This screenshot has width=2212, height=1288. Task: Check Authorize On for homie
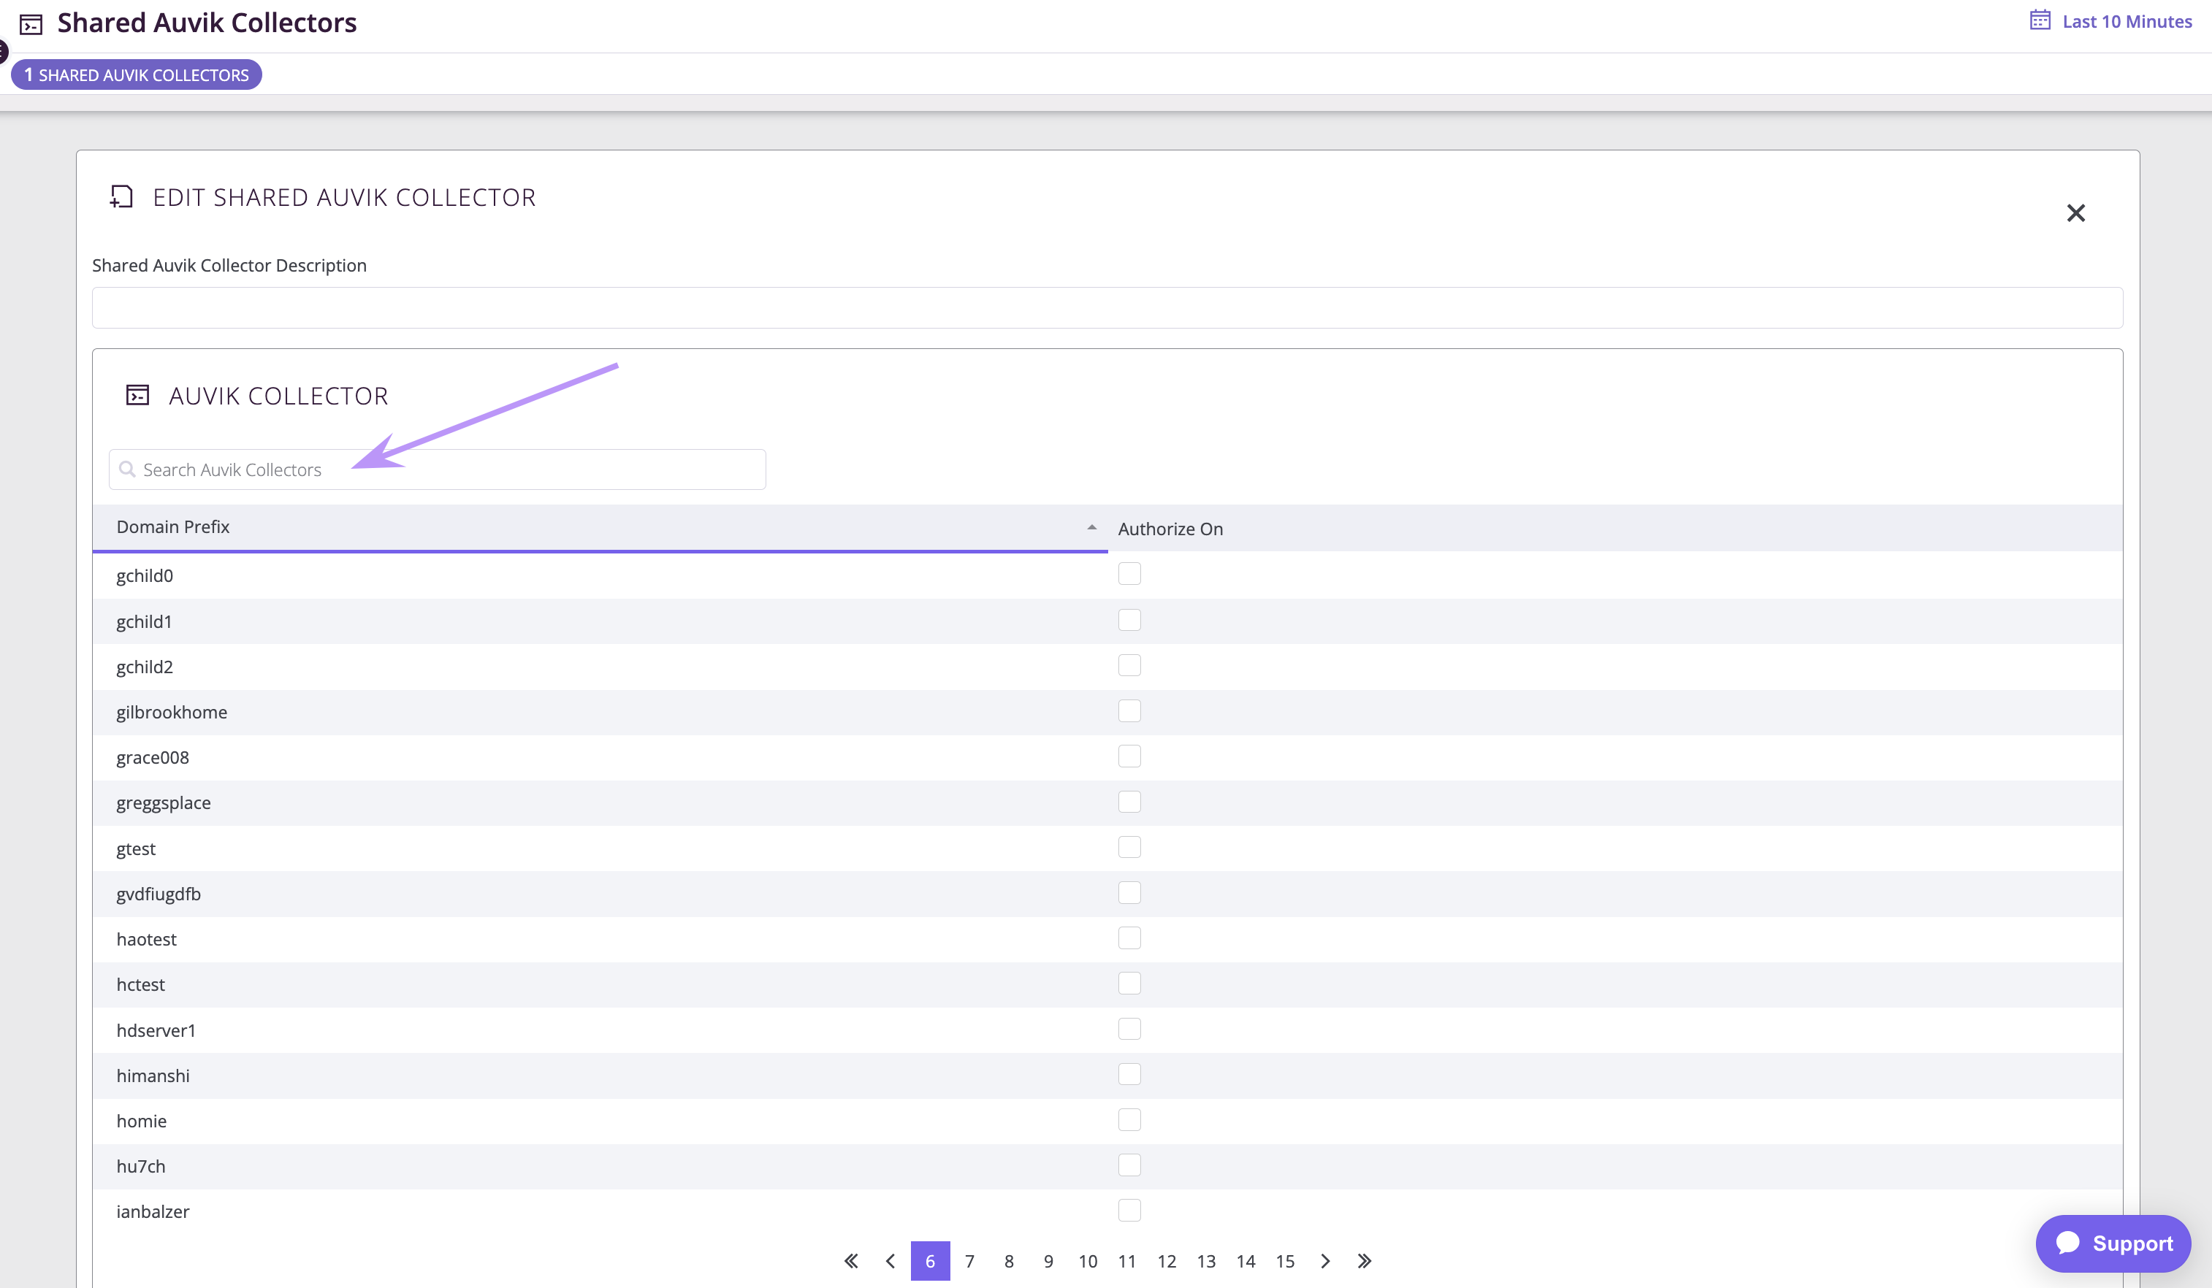click(1129, 1119)
